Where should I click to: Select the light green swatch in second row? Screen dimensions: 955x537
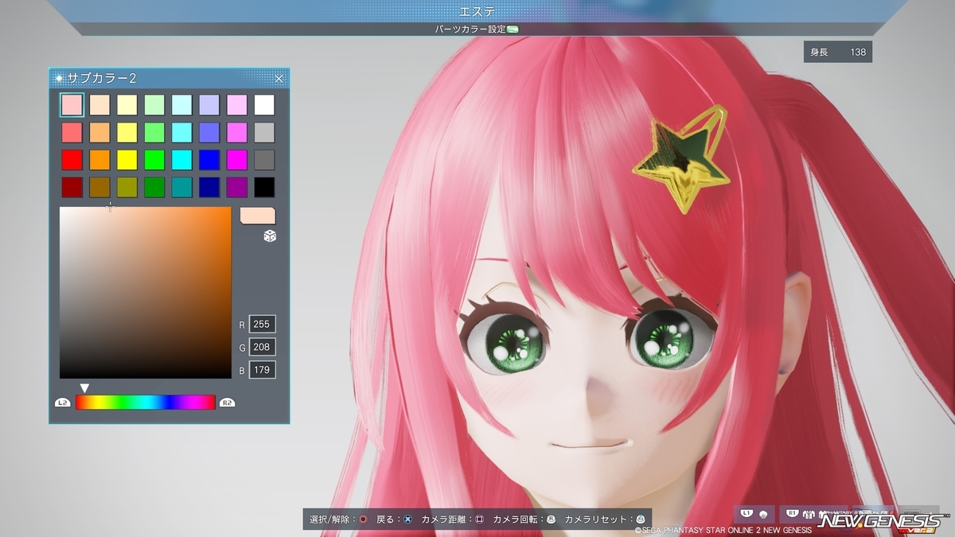pos(154,132)
